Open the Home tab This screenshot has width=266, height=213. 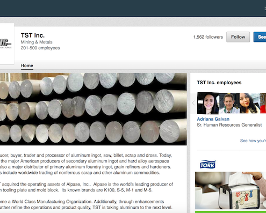27,65
